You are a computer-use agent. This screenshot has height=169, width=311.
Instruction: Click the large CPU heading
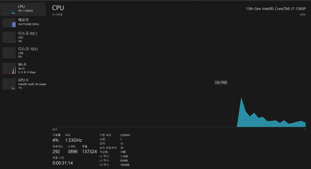click(x=58, y=8)
